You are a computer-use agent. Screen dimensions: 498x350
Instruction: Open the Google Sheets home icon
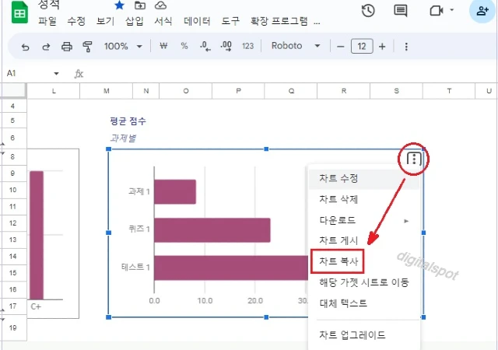(19, 12)
